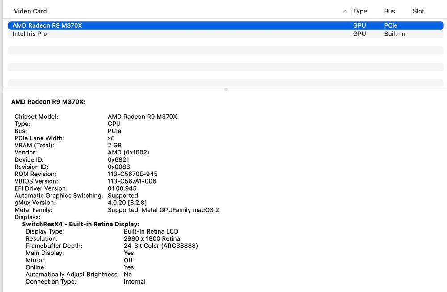Click PCIe Lane Width value 'x8'

(x=111, y=138)
